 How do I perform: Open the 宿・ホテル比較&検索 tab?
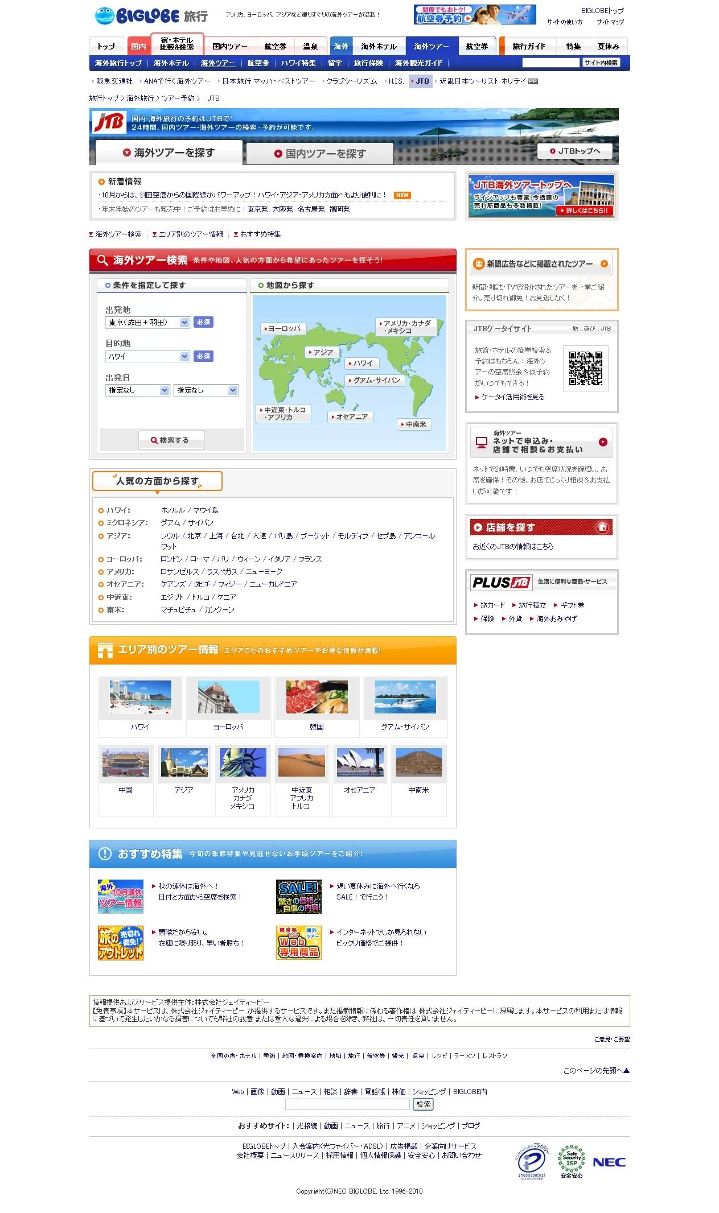tap(177, 44)
